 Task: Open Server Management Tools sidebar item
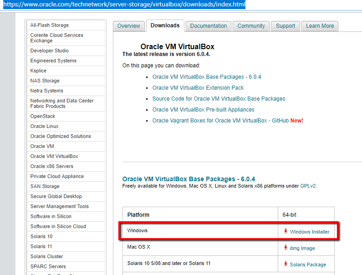pos(66,206)
